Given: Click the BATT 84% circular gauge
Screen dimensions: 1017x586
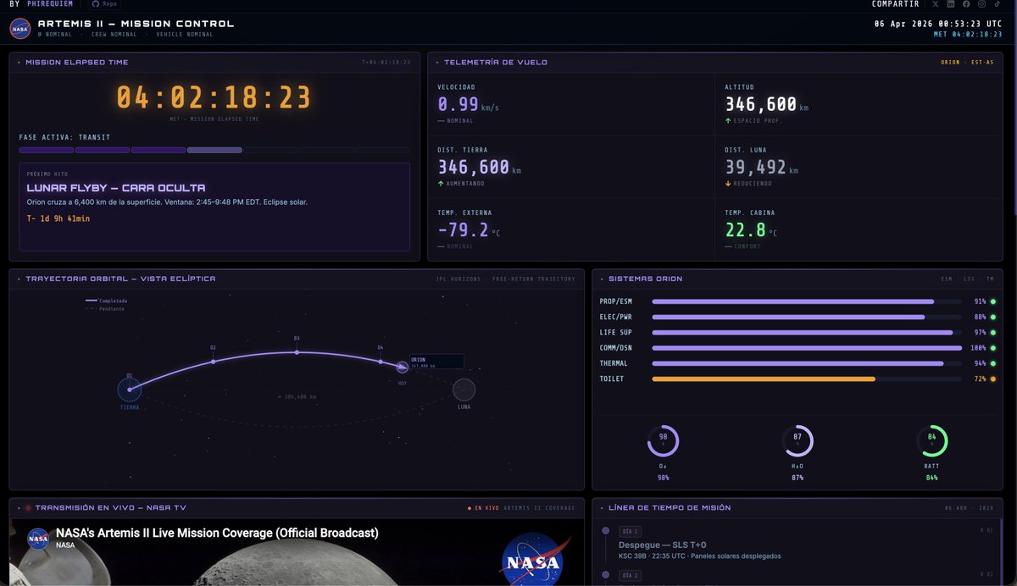Looking at the screenshot, I should (x=931, y=441).
